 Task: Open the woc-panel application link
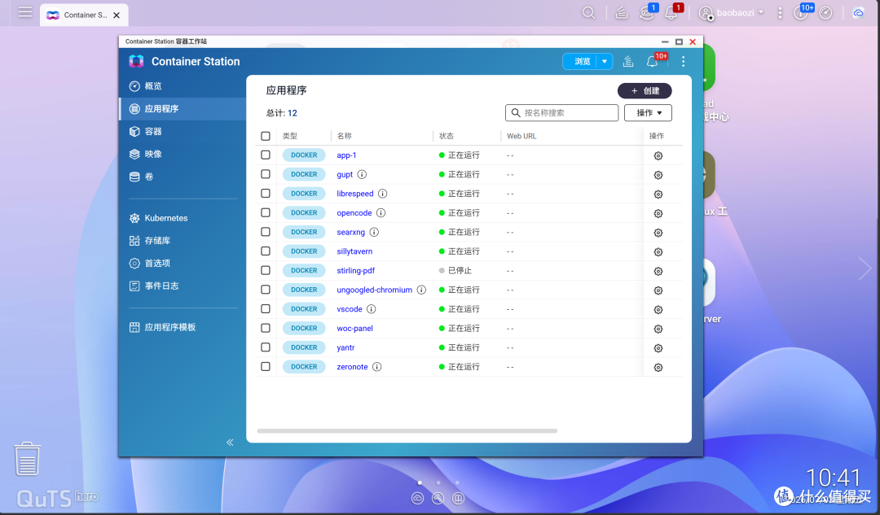click(354, 329)
